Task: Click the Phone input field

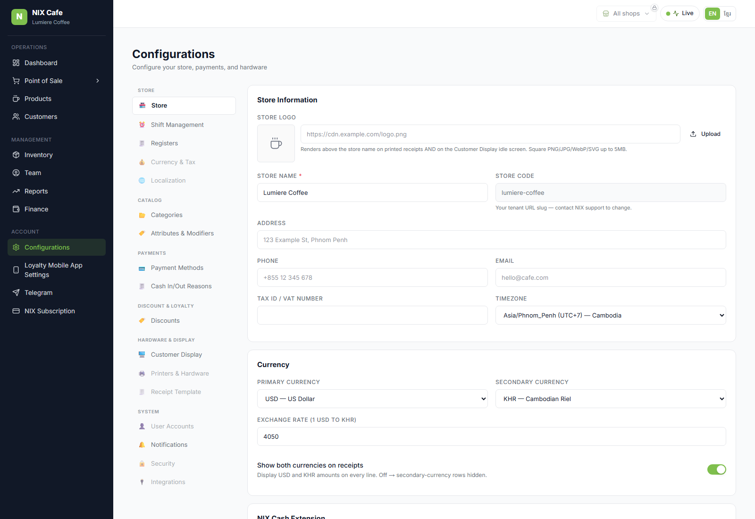Action: [372, 277]
